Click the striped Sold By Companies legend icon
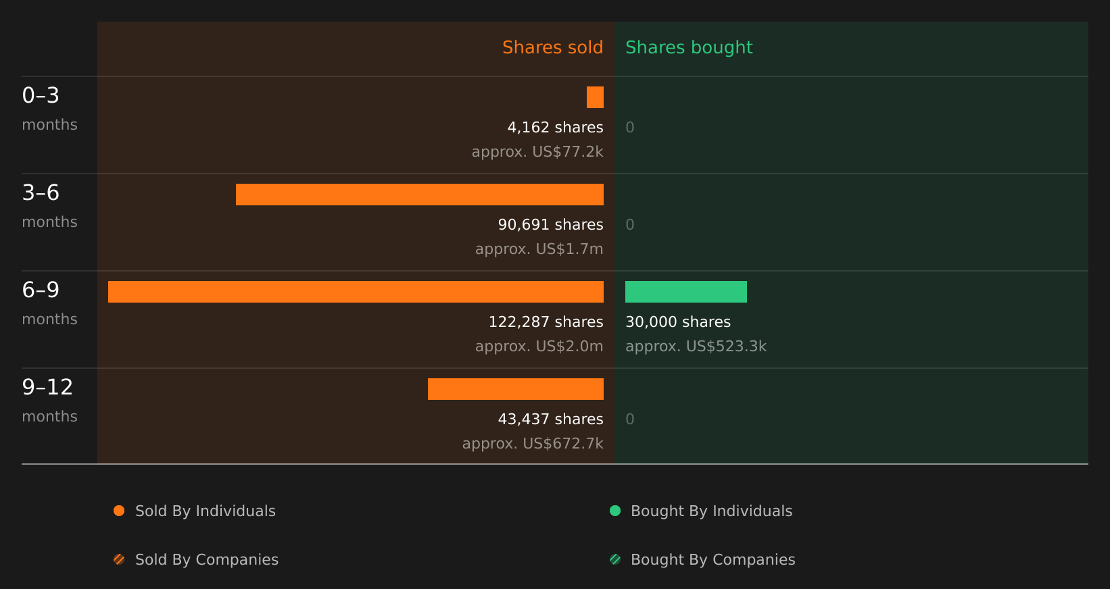The image size is (1110, 589). (119, 559)
